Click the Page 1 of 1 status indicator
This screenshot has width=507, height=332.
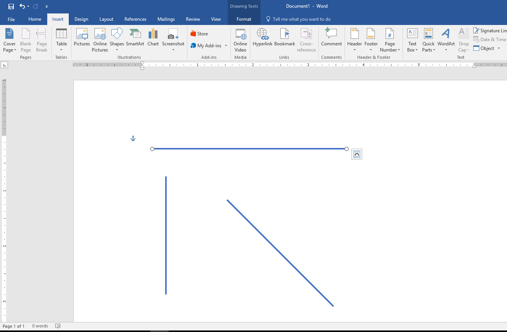point(14,326)
